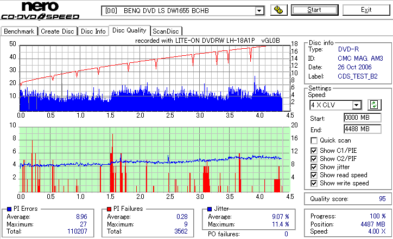Image resolution: width=393 pixels, height=239 pixels.
Task: Click the date 26 Oct 2006
Action: click(x=354, y=67)
